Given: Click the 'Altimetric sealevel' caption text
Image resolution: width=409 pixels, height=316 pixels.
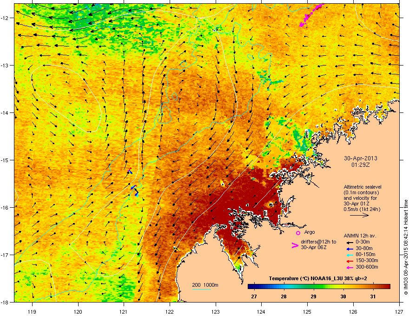Looking at the screenshot, I should tap(363, 187).
